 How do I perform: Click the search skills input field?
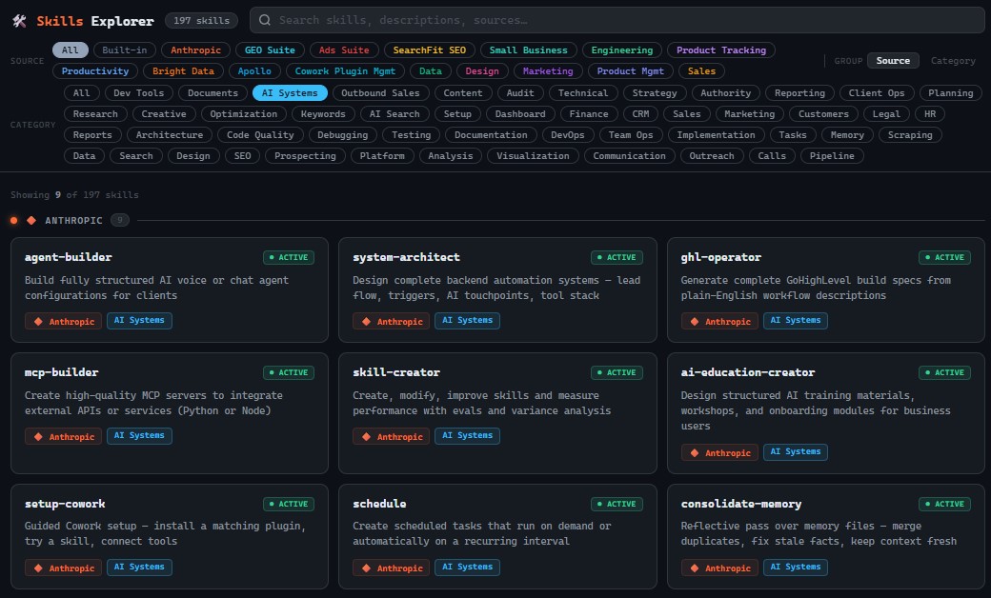[x=617, y=20]
